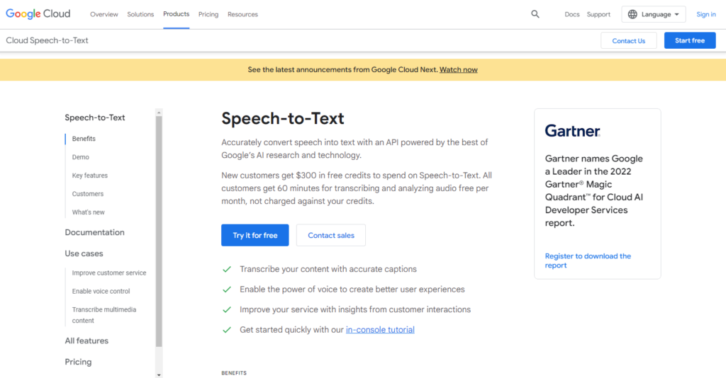Open the Support link
Image resolution: width=726 pixels, height=378 pixels.
(598, 14)
